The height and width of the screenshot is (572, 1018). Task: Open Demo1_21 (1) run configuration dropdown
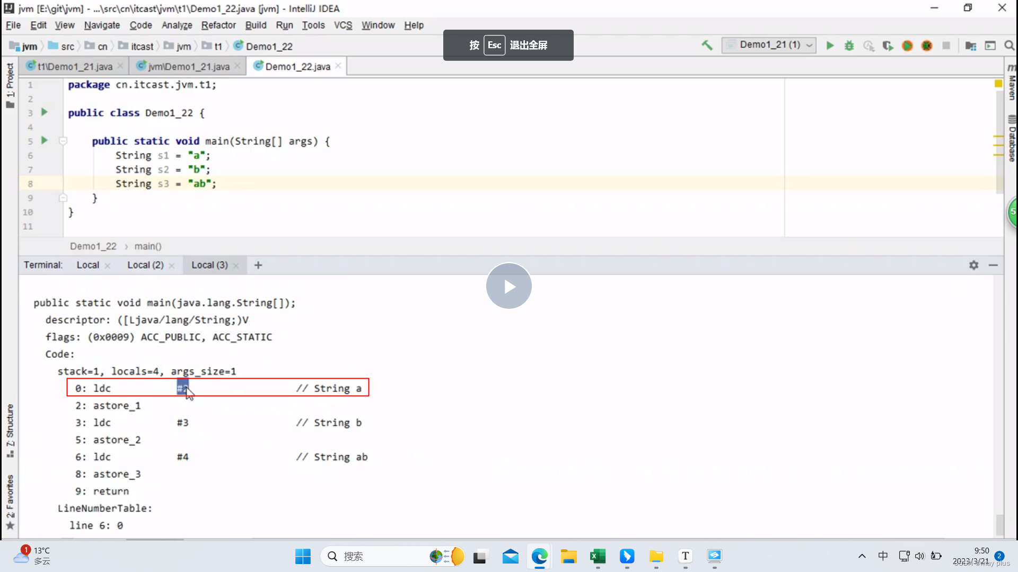(x=769, y=45)
